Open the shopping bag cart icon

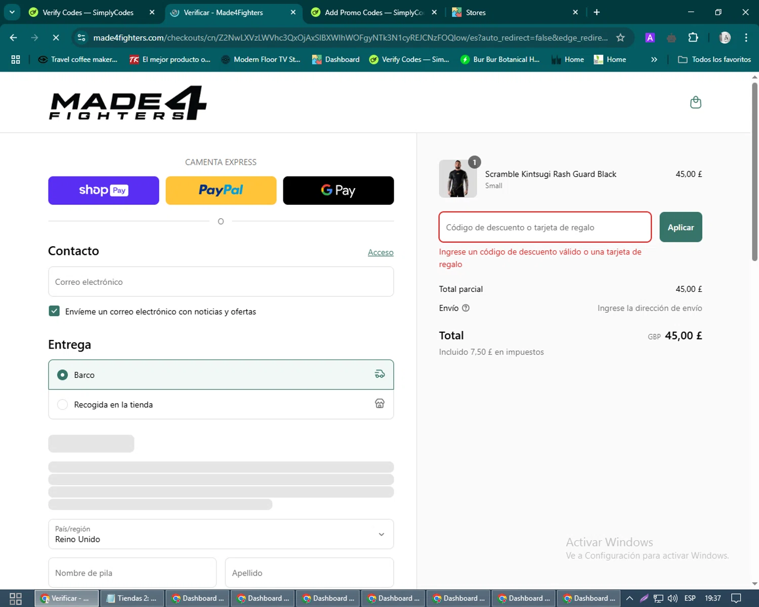point(696,102)
